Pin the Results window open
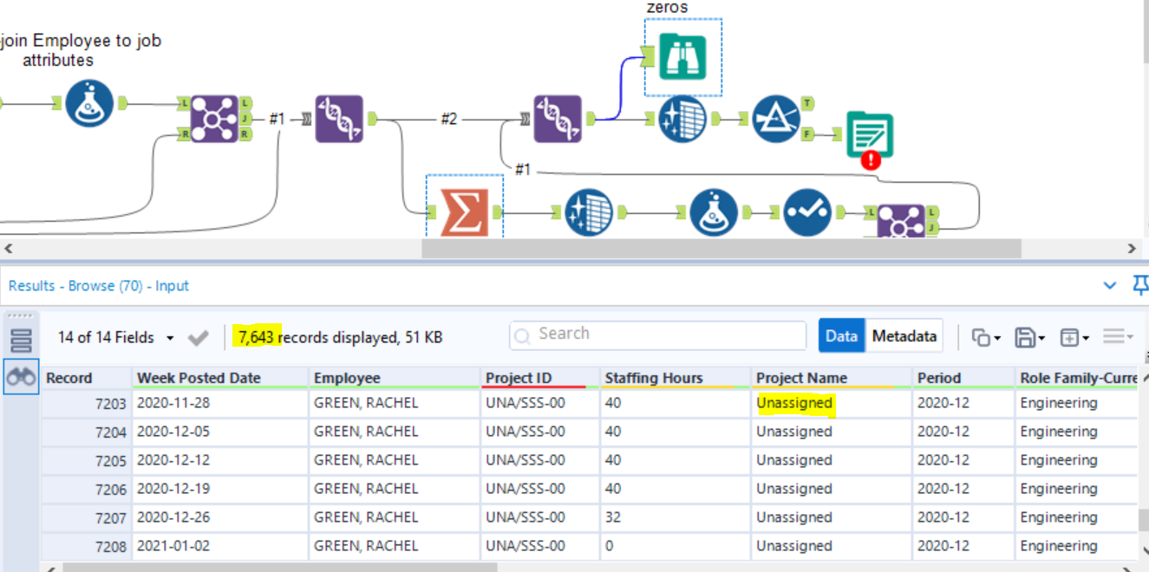The image size is (1149, 572). (1141, 284)
